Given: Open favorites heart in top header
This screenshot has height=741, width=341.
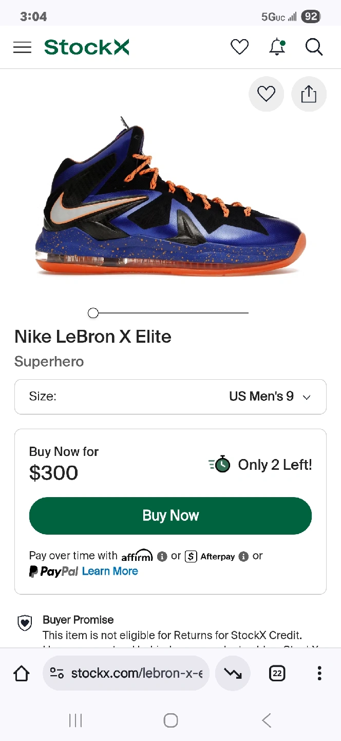Looking at the screenshot, I should (x=239, y=47).
